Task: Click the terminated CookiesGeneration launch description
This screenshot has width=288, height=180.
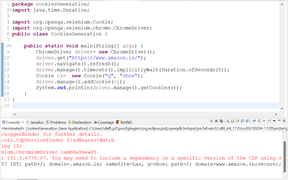Action: tap(144, 128)
